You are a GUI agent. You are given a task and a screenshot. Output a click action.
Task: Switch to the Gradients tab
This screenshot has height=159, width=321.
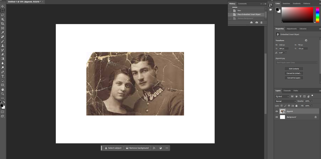coord(297,4)
